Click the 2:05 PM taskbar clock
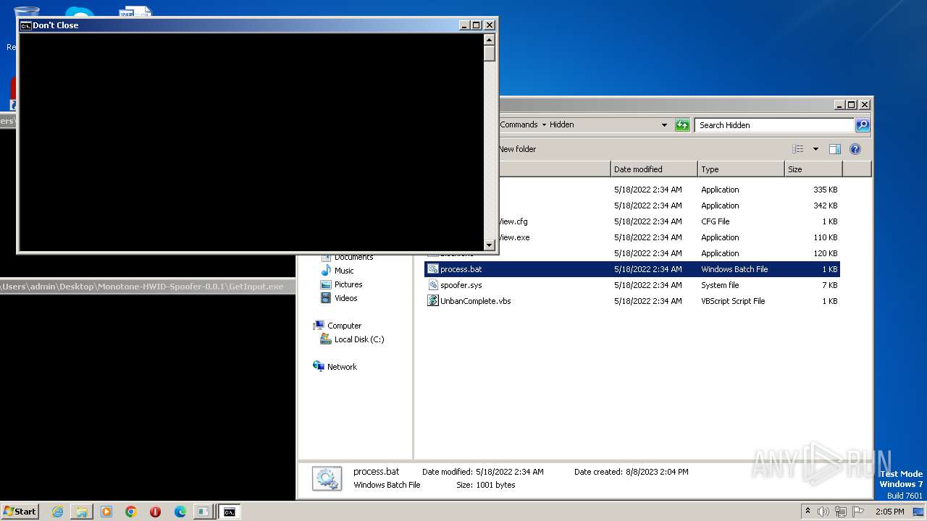Screen dimensions: 927x521 [889, 512]
